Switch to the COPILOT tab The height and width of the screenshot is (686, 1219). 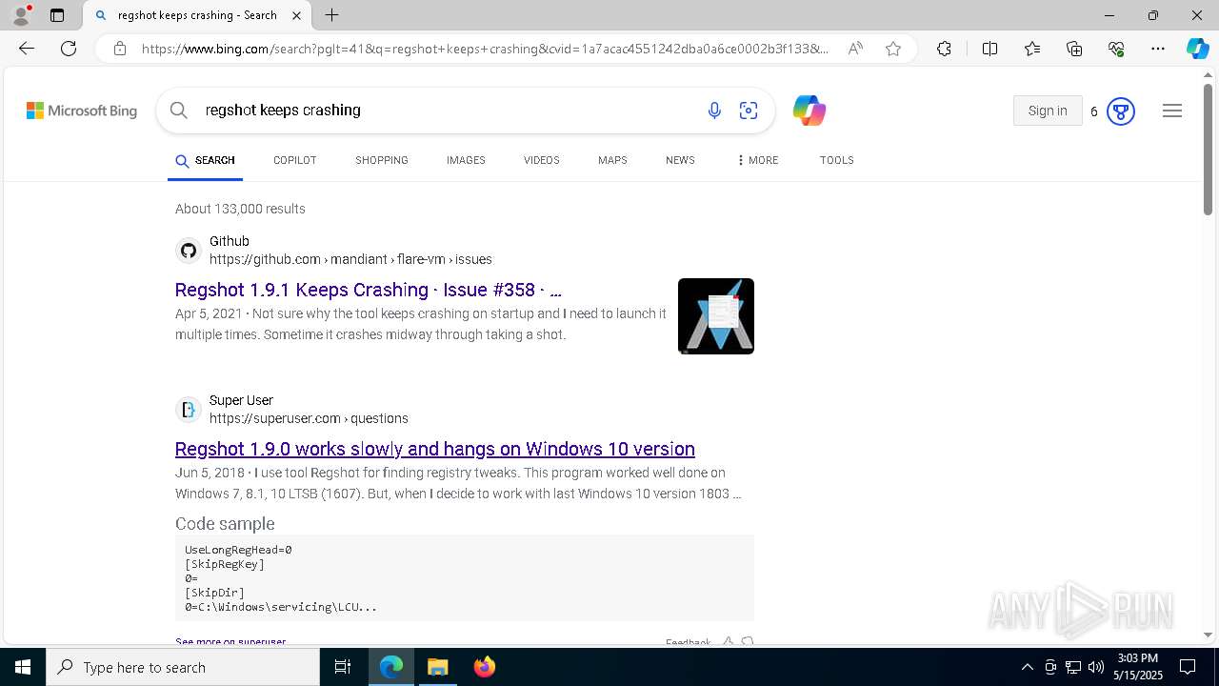[x=294, y=160]
